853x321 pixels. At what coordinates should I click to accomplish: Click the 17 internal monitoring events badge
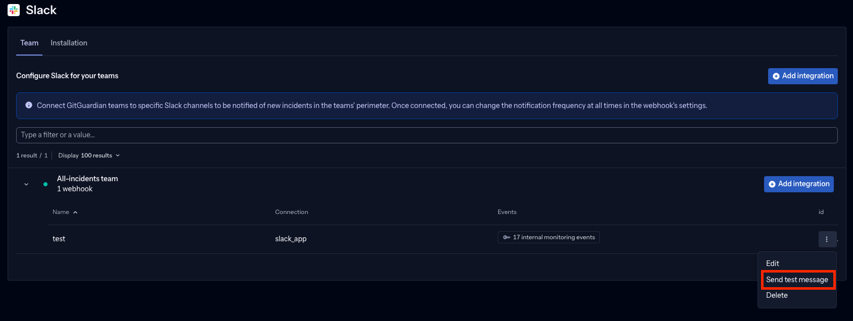point(549,237)
